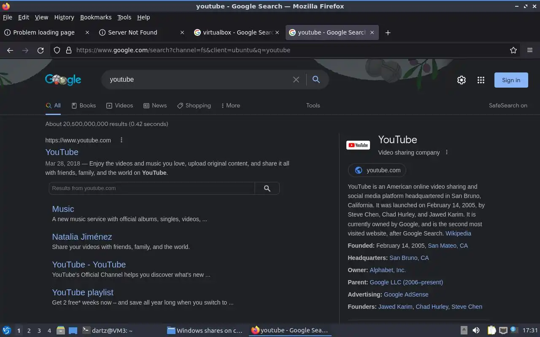Clear the search box text
This screenshot has width=540, height=337.
[x=296, y=80]
